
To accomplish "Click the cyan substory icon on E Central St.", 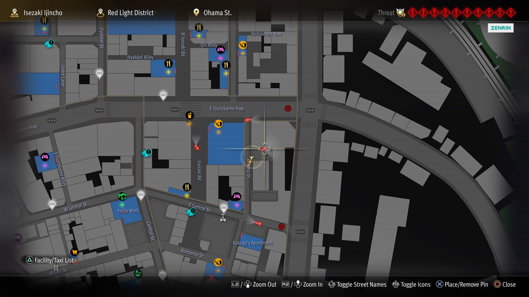I will coord(191,212).
